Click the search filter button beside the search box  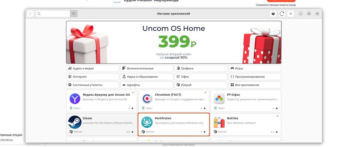(x=74, y=13)
